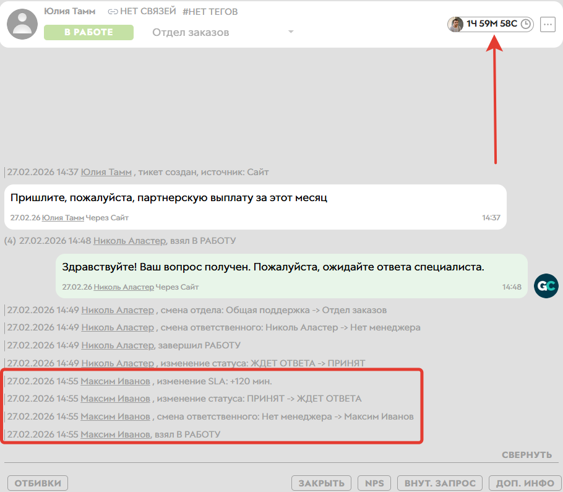563x492 pixels.
Task: Click the 14:48 time on agent reply
Action: [512, 287]
